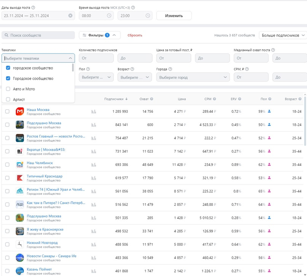307x276 pixels.
Task: Click the Поиск сообществ search field
Action: [x=38, y=35]
